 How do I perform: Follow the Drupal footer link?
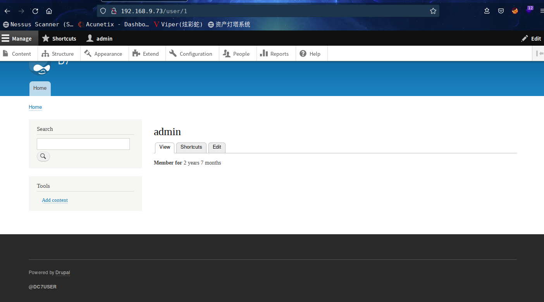[63, 273]
